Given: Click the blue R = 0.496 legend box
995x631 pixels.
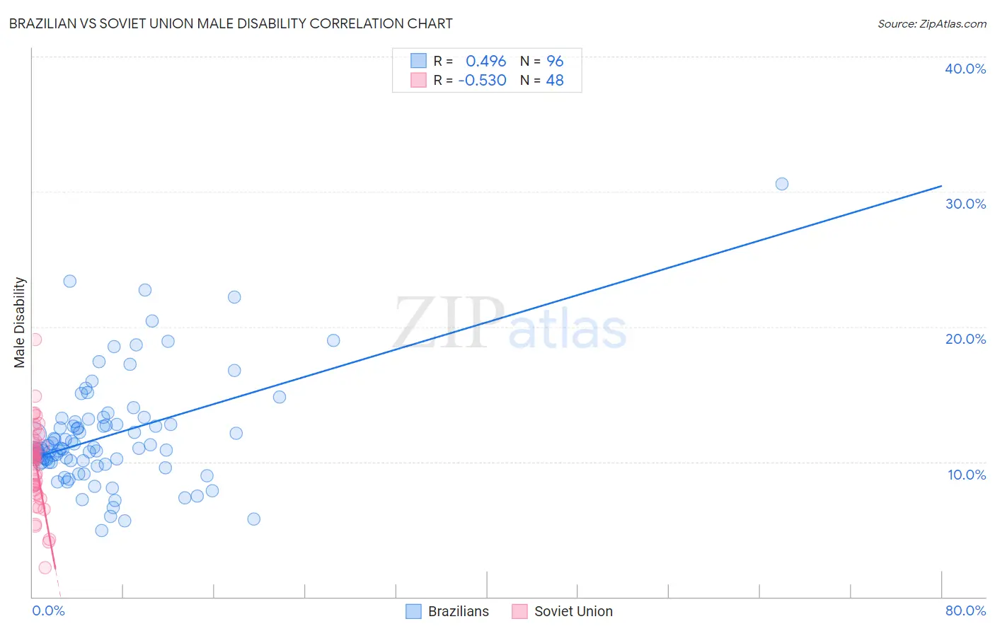Looking at the screenshot, I should 419,61.
